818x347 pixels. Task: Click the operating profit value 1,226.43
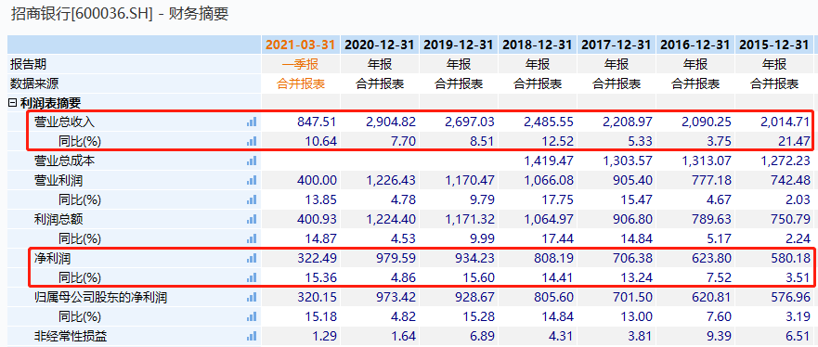[391, 180]
